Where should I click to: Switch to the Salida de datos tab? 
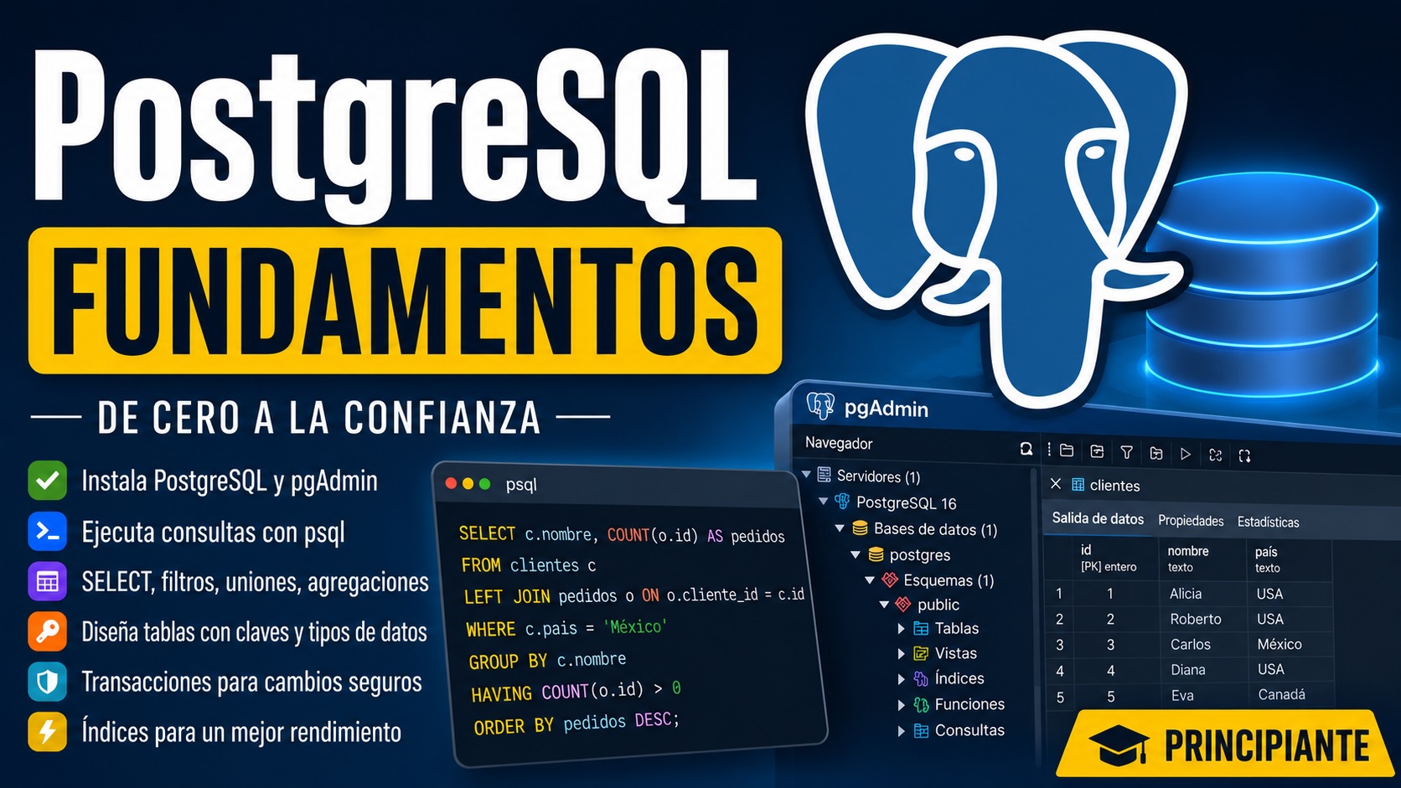click(1098, 518)
